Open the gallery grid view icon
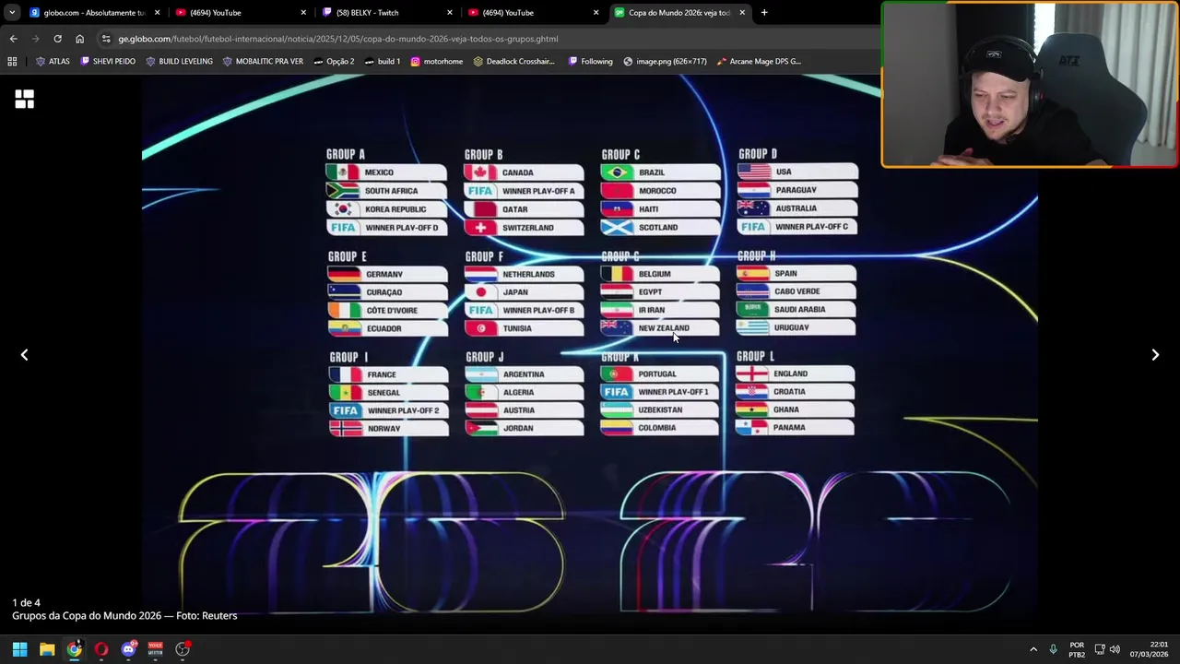Viewport: 1180px width, 664px height. [x=24, y=99]
